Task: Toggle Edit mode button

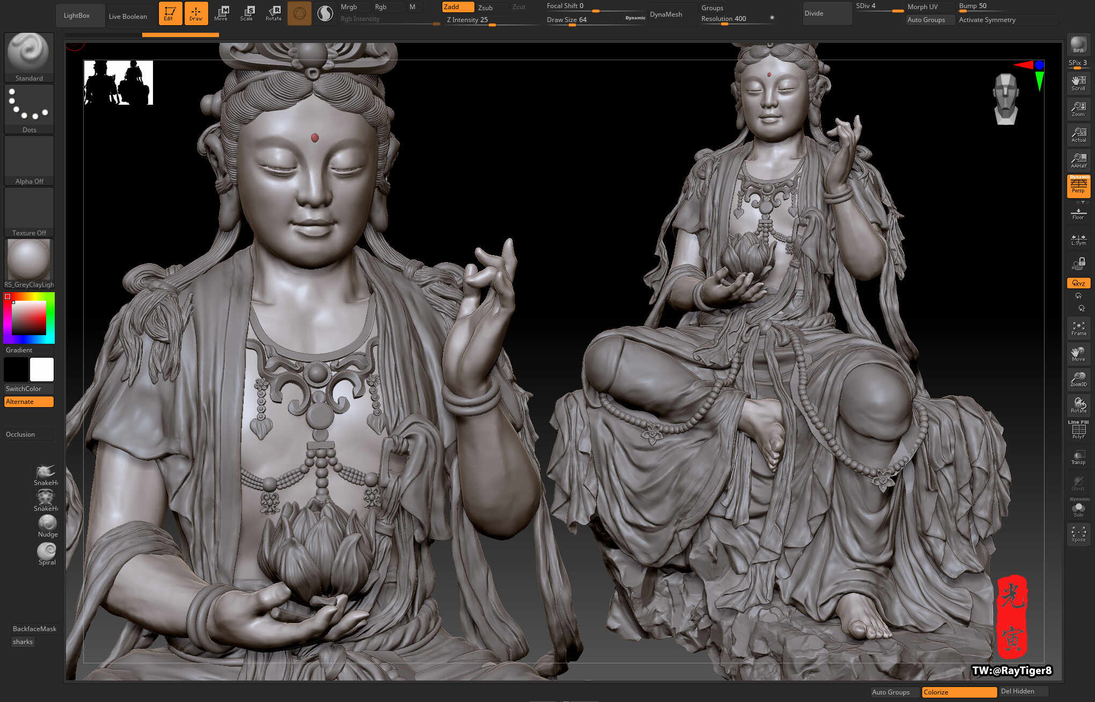Action: tap(170, 13)
